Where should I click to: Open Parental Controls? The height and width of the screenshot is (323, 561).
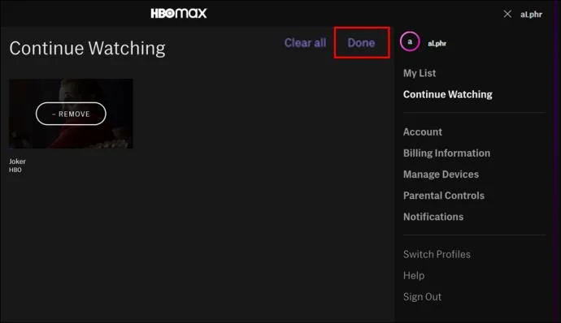[x=444, y=196]
